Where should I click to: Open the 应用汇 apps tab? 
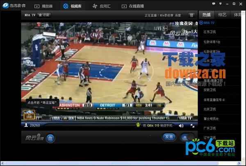click(102, 6)
